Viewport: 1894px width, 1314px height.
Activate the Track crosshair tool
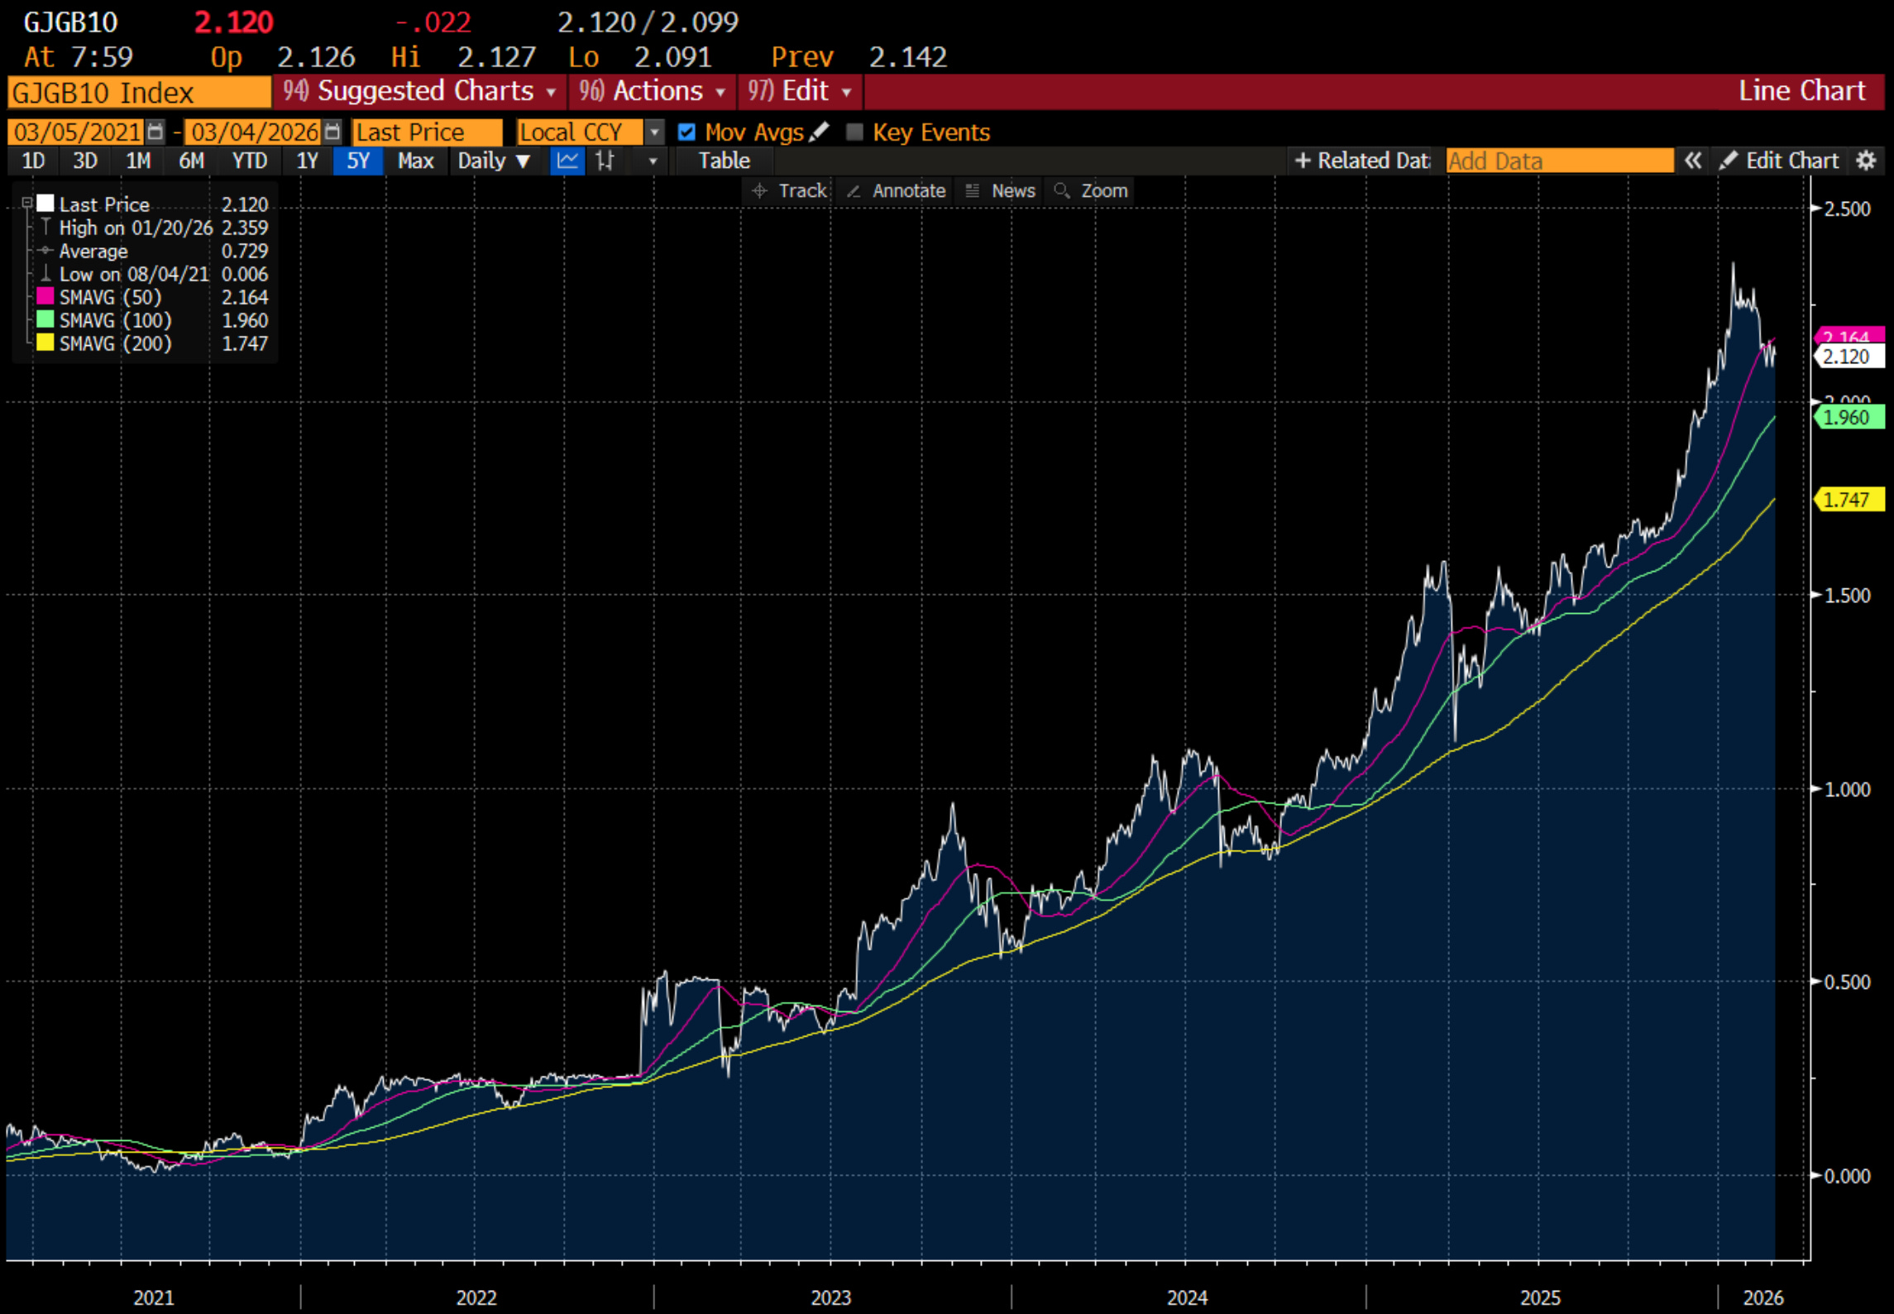point(789,191)
